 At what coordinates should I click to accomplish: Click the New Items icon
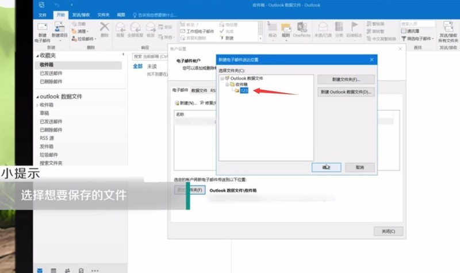pyautogui.click(x=60, y=27)
